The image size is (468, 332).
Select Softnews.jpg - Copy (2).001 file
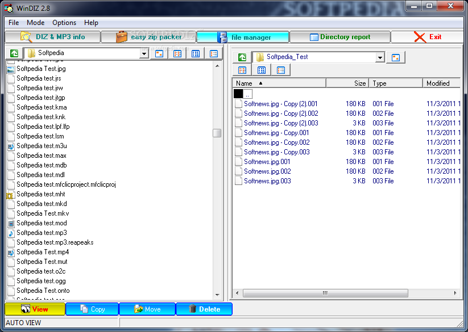click(281, 104)
